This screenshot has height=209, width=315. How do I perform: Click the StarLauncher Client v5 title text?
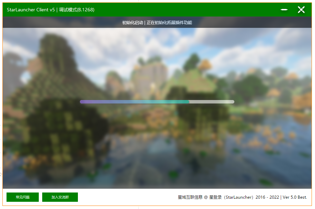tap(31, 10)
